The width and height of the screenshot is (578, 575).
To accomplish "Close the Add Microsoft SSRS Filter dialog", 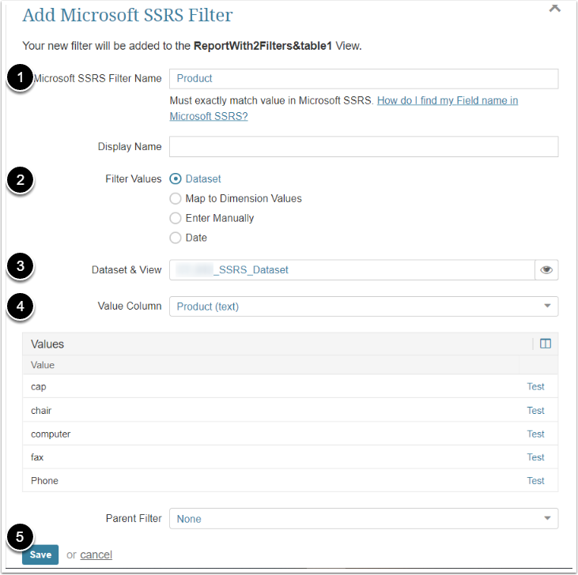I will coord(555,7).
